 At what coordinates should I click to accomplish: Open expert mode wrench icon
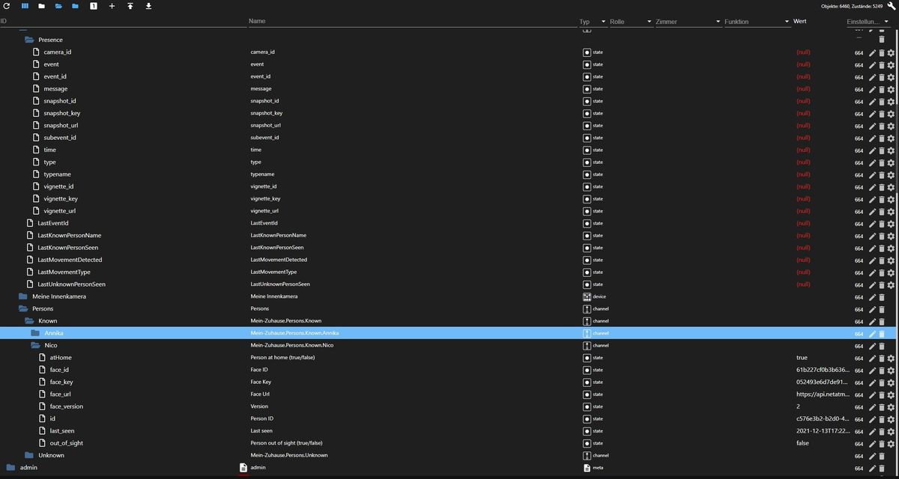[891, 6]
